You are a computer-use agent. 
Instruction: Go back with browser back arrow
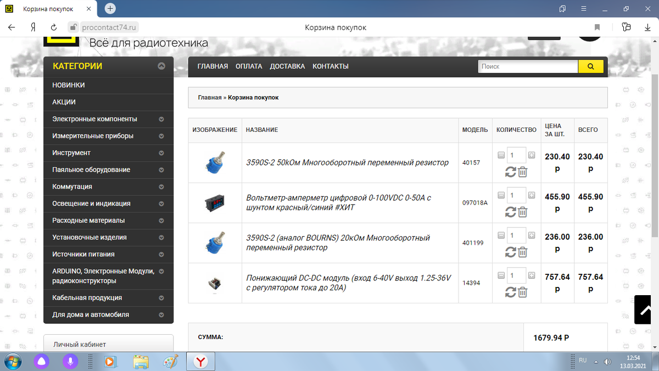point(12,27)
